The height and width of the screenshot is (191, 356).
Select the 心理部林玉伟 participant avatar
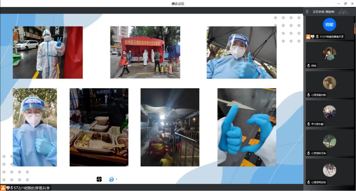[x=329, y=141]
